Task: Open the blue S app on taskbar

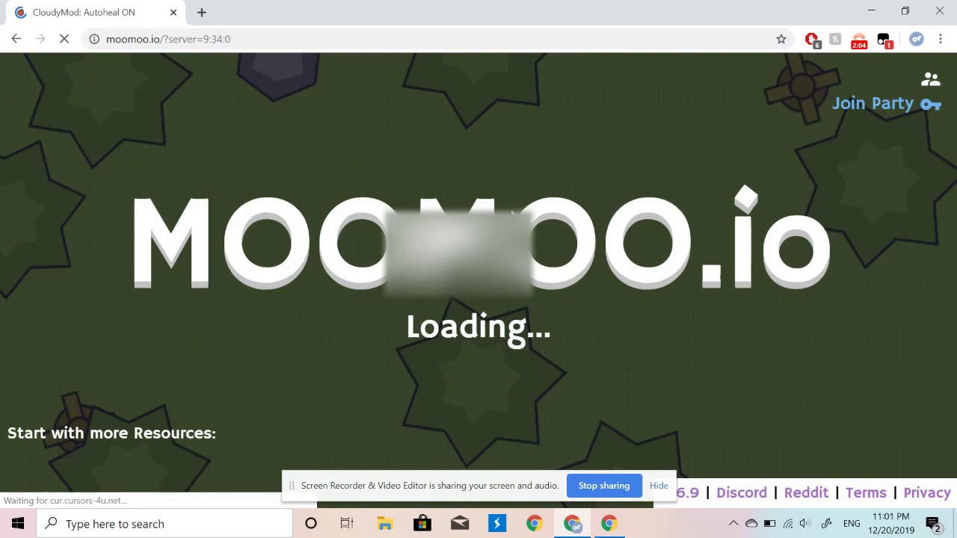Action: [497, 524]
